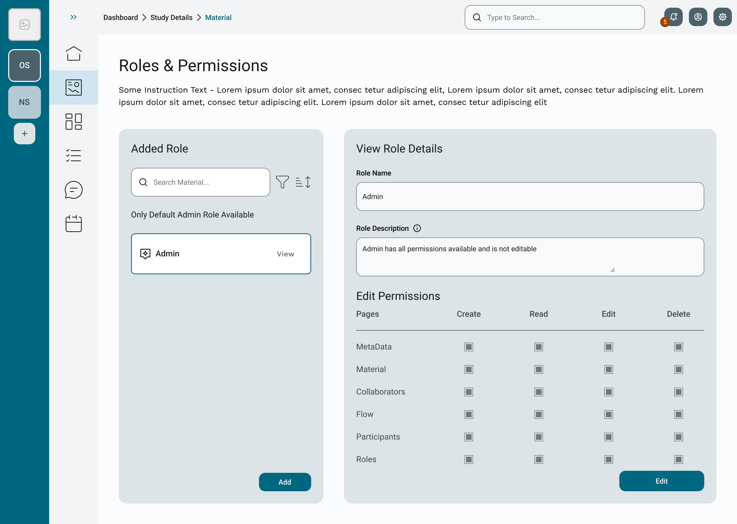Toggle Collaborators Create checkbox
Viewport: 737px width, 524px height.
point(469,392)
